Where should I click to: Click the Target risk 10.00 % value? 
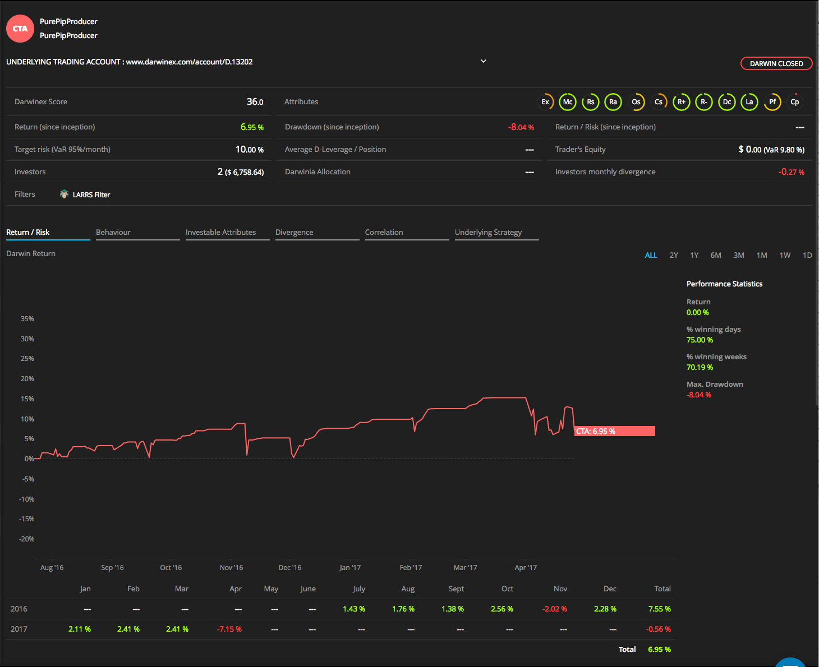click(250, 150)
